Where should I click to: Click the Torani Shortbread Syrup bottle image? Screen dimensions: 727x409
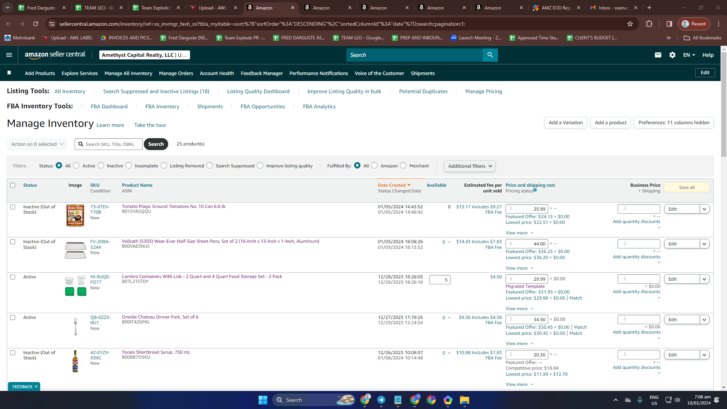pos(75,361)
